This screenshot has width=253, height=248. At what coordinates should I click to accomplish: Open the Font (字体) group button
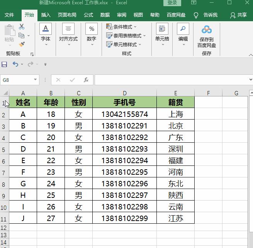pyautogui.click(x=46, y=34)
